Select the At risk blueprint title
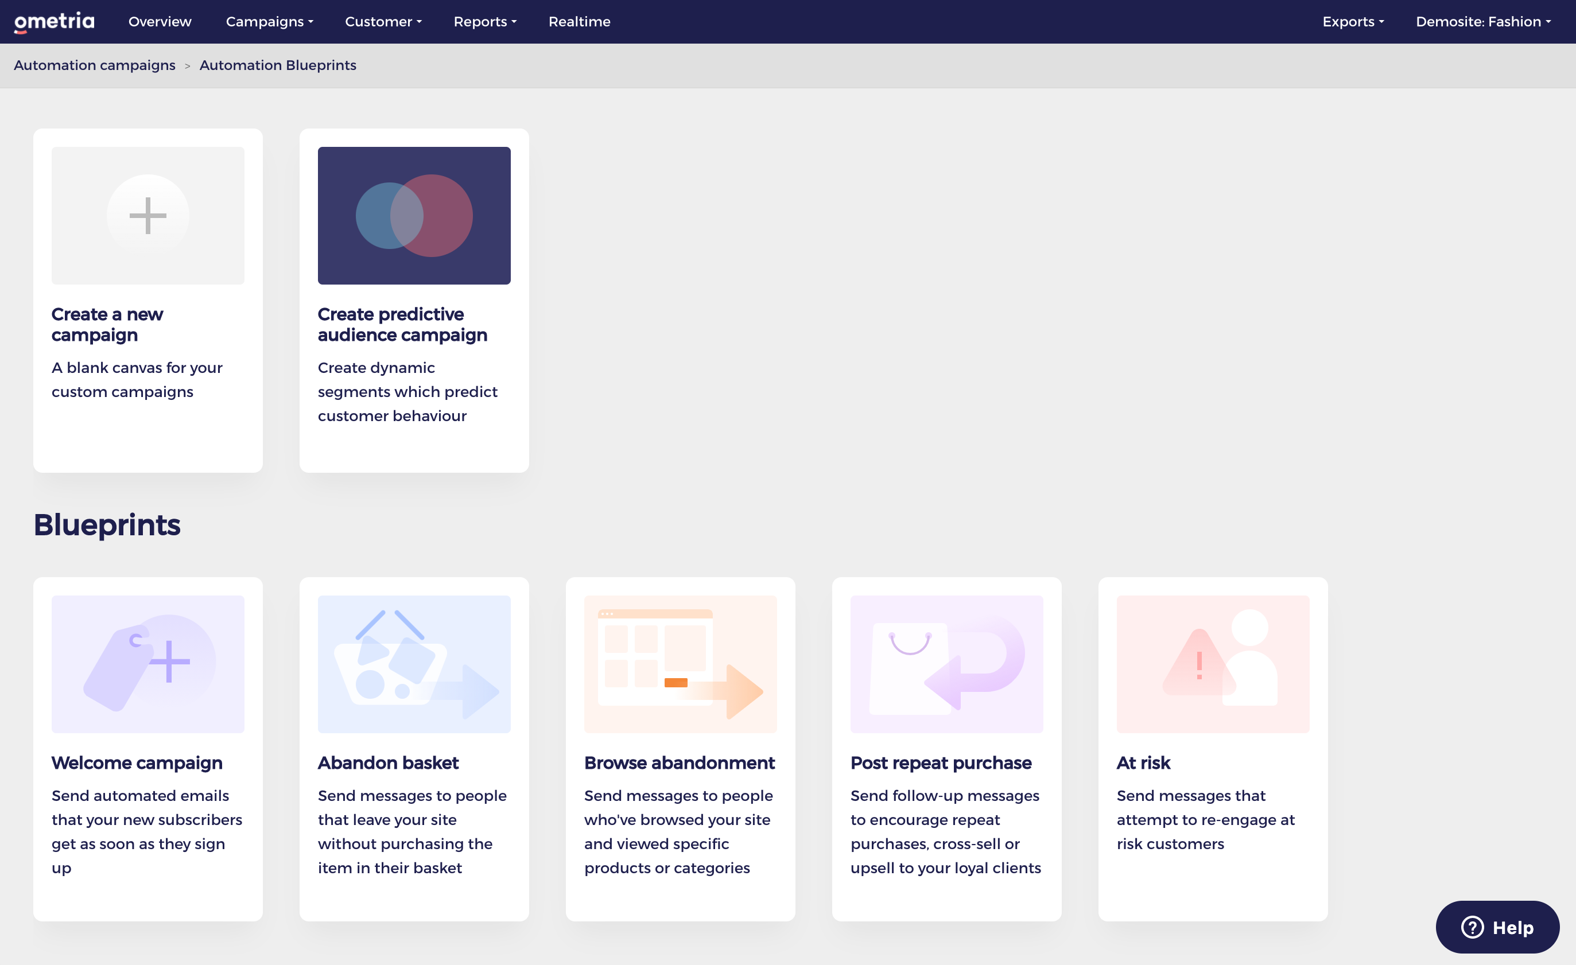Viewport: 1576px width, 965px height. point(1143,762)
